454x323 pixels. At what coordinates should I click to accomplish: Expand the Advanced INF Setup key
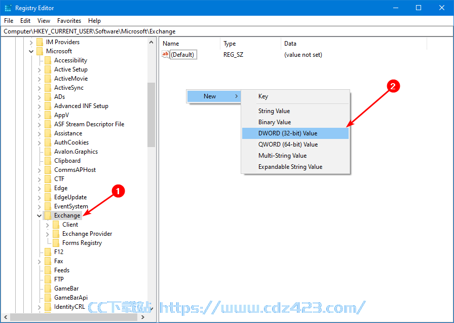coord(40,106)
